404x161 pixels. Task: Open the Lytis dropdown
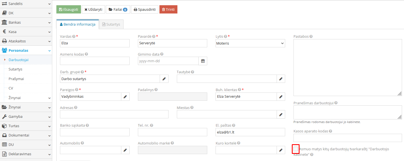(250, 43)
